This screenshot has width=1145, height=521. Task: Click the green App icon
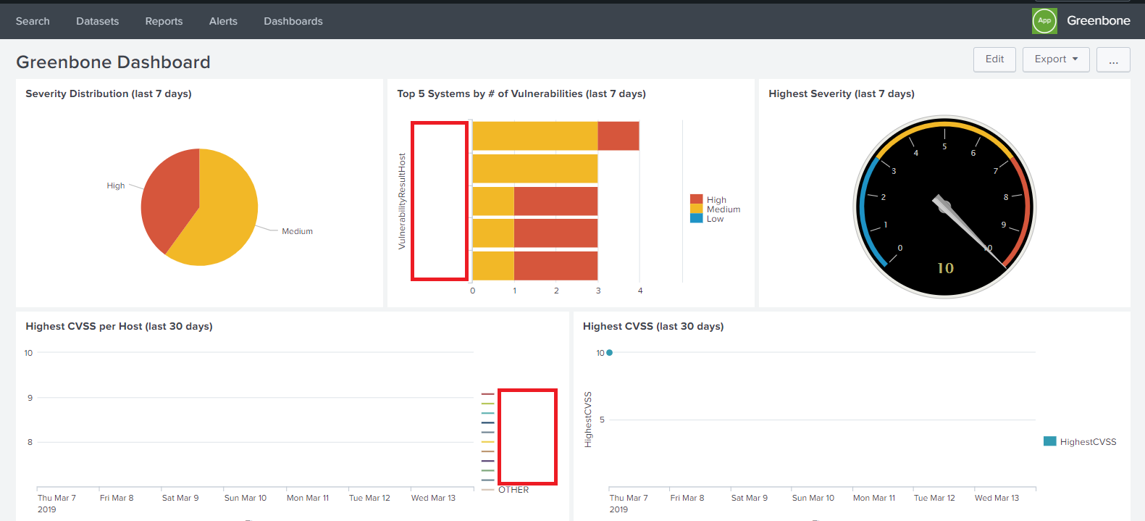coord(1044,21)
